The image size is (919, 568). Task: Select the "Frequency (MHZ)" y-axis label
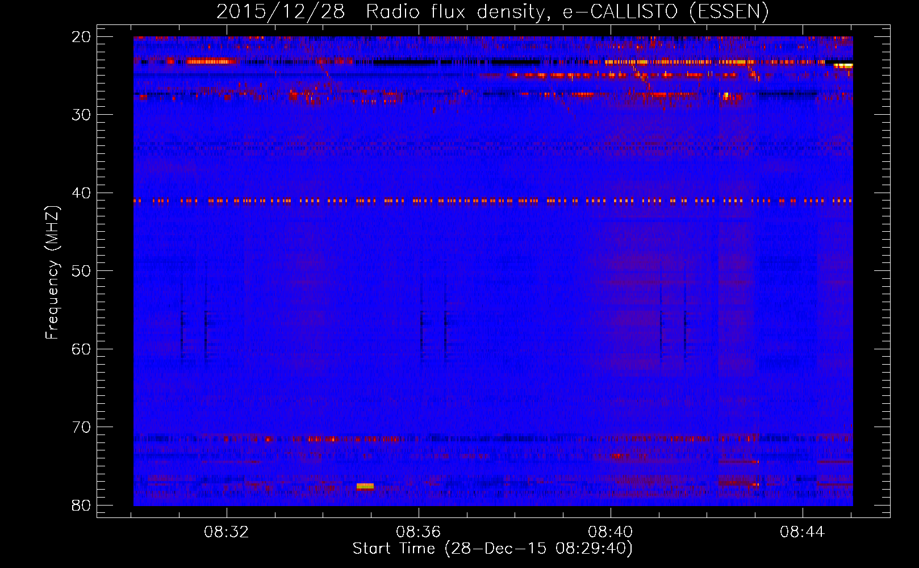(x=52, y=273)
